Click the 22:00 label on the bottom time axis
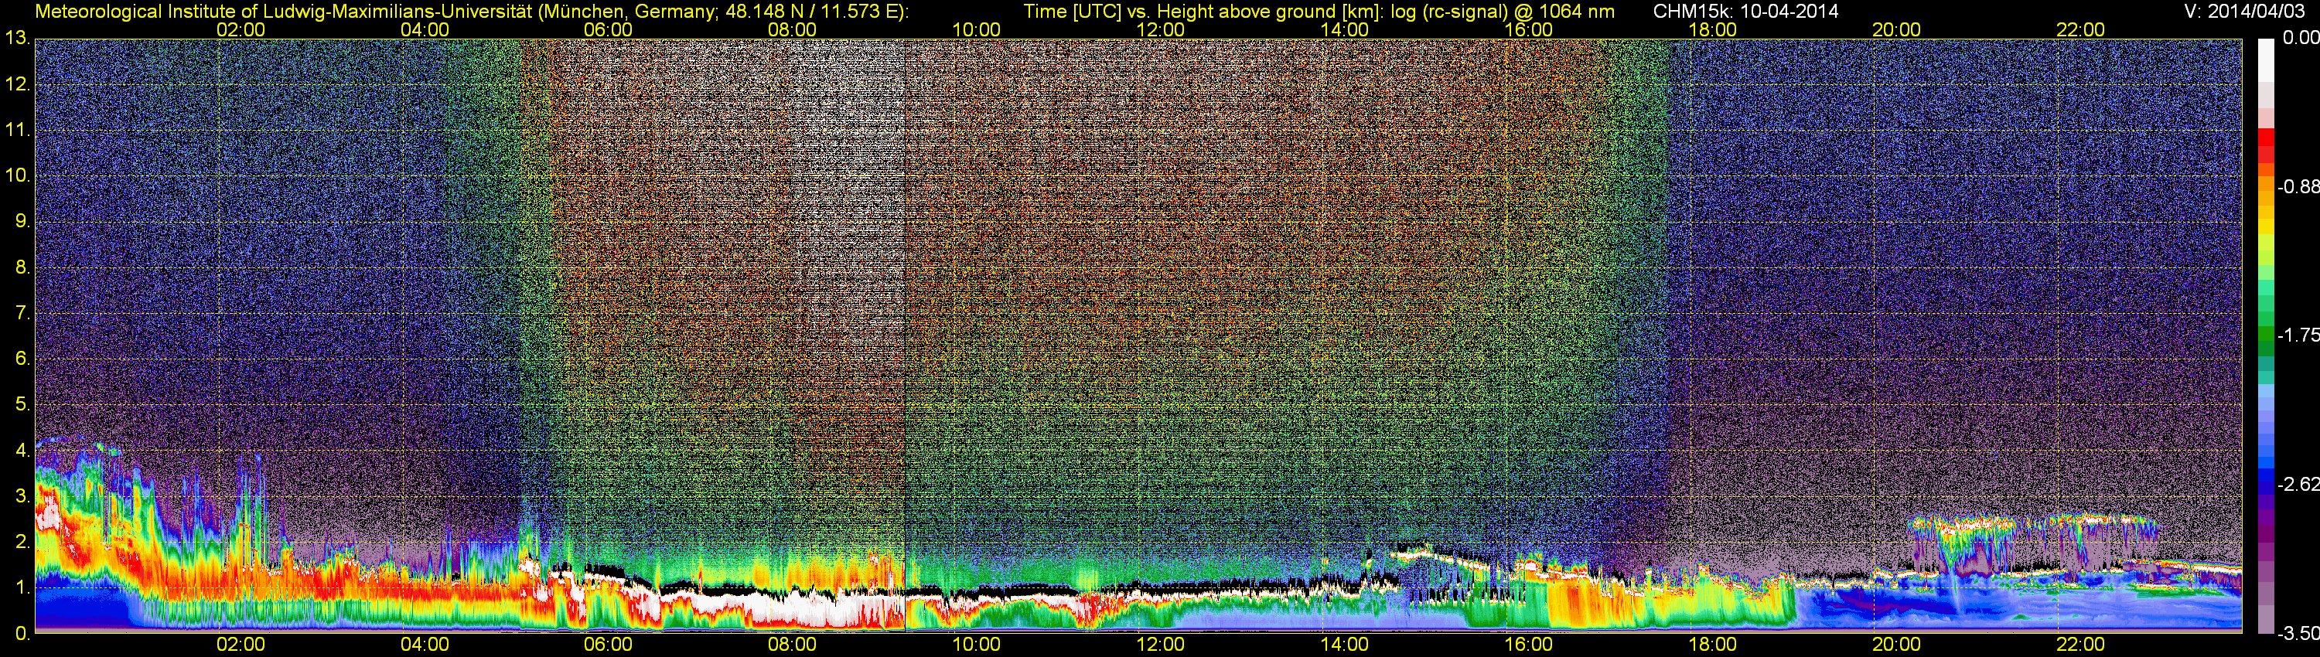Screen dimensions: 2320x657 pos(2080,645)
